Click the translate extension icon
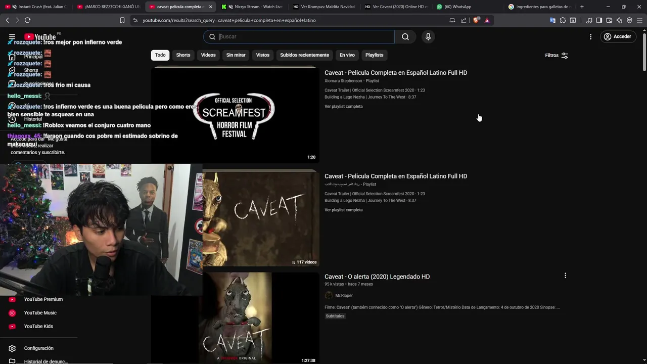The height and width of the screenshot is (364, 647). pos(552,20)
